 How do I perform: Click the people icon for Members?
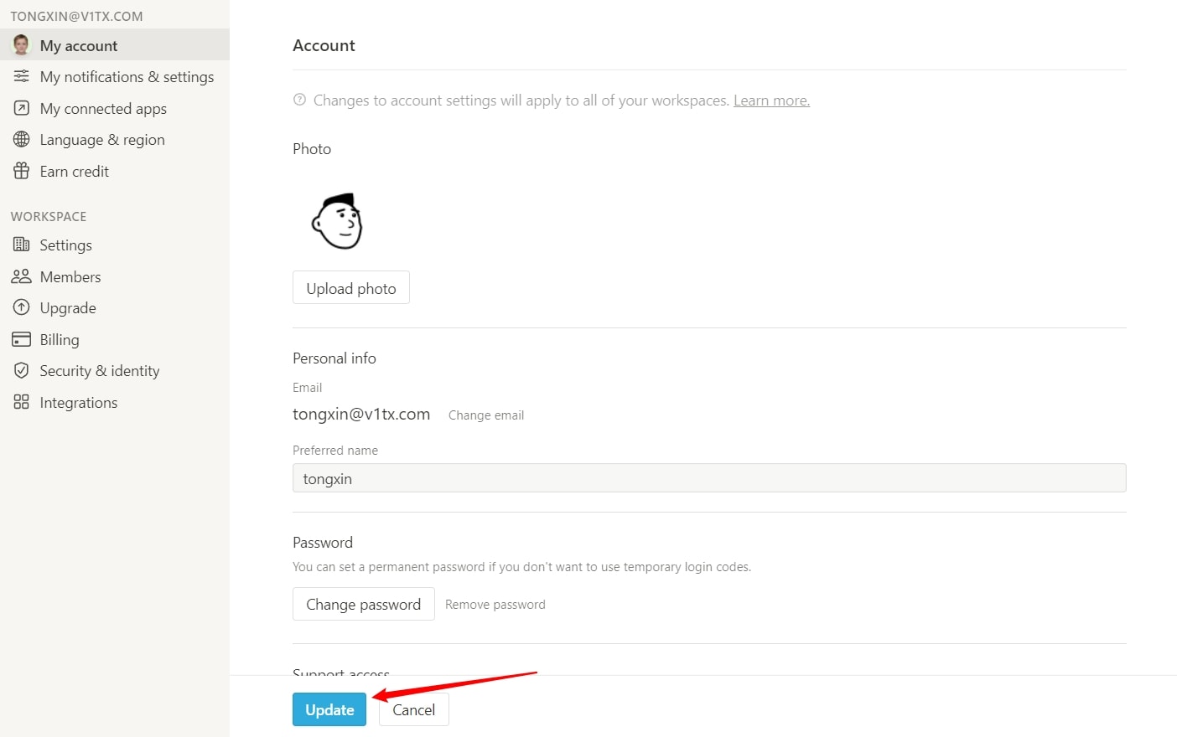pos(21,276)
